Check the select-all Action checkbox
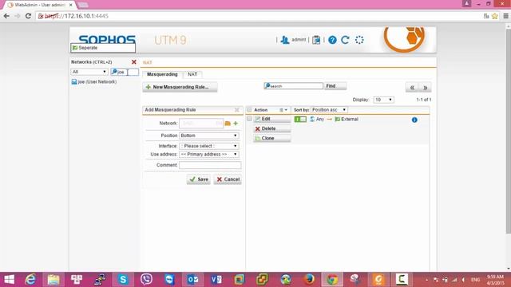The height and width of the screenshot is (287, 511). click(x=249, y=110)
